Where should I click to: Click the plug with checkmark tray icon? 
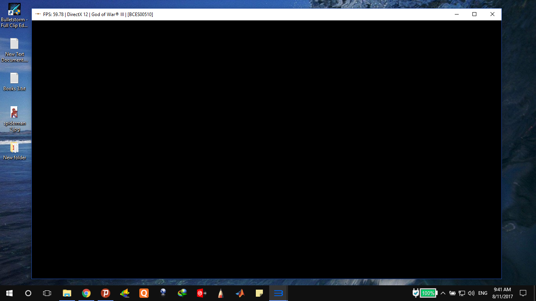pos(416,293)
